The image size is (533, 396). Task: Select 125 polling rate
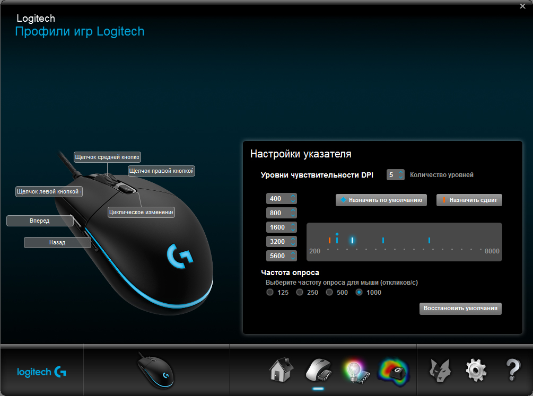pos(270,292)
